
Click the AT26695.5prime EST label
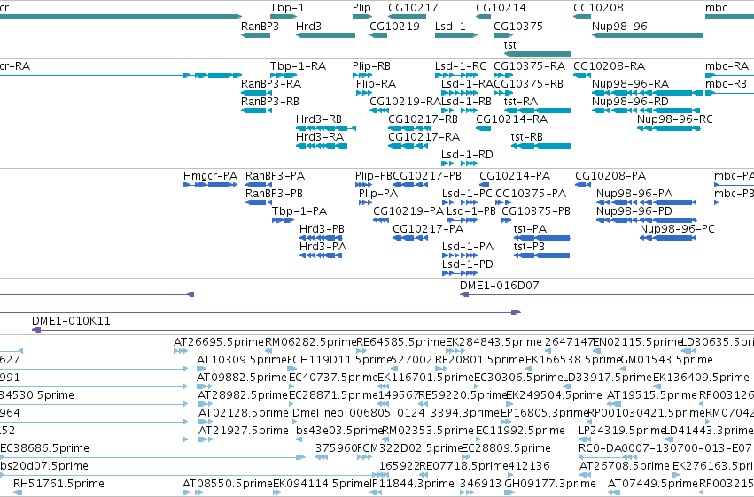coord(219,342)
